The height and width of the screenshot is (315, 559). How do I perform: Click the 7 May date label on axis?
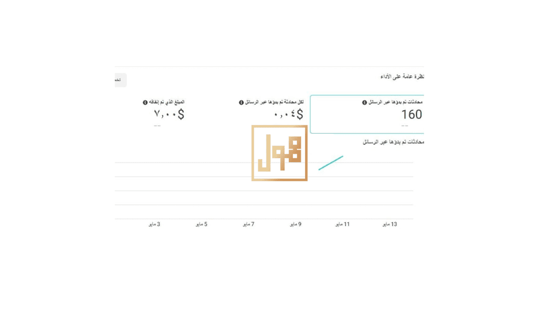click(x=248, y=224)
